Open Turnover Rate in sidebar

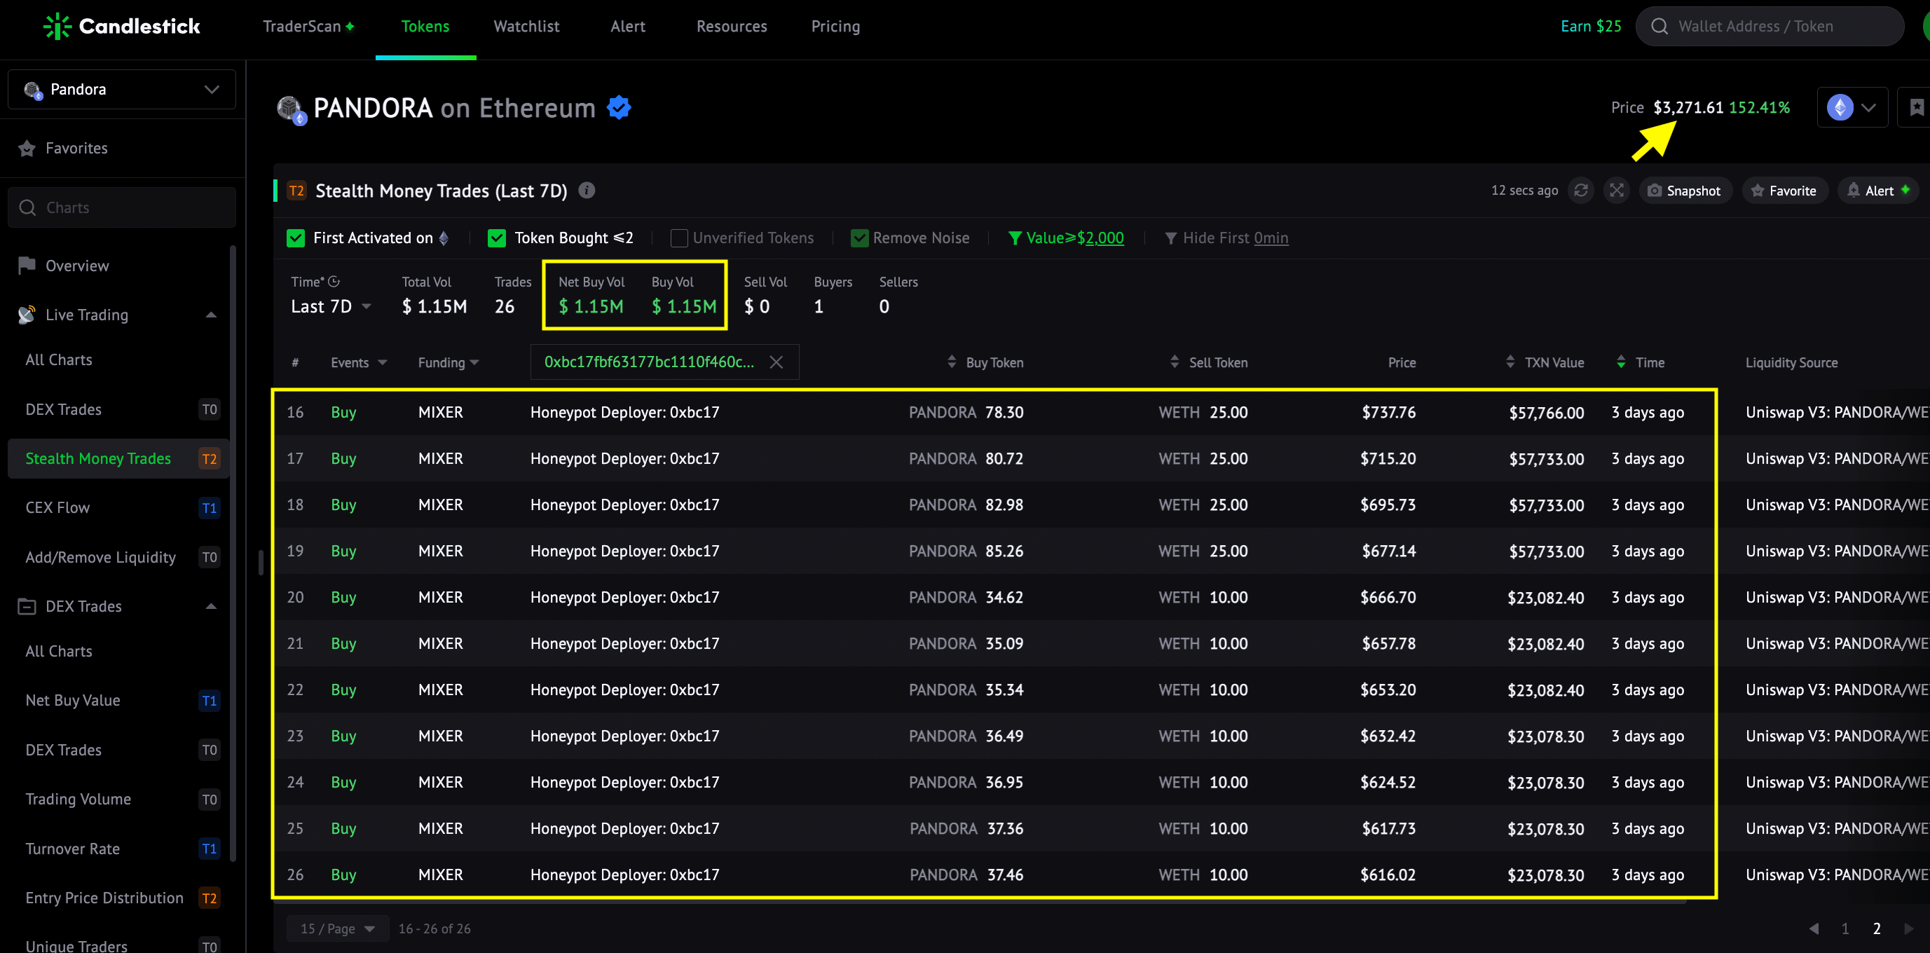click(x=118, y=848)
